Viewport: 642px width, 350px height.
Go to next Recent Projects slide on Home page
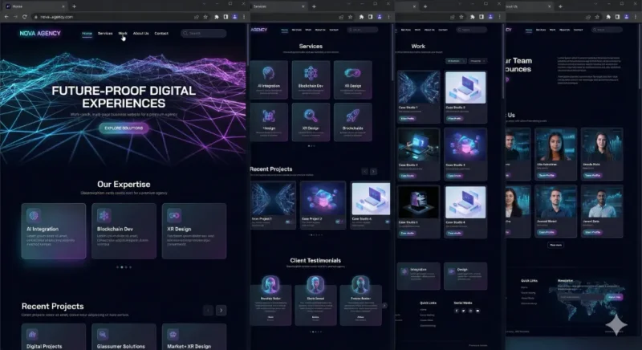221,310
